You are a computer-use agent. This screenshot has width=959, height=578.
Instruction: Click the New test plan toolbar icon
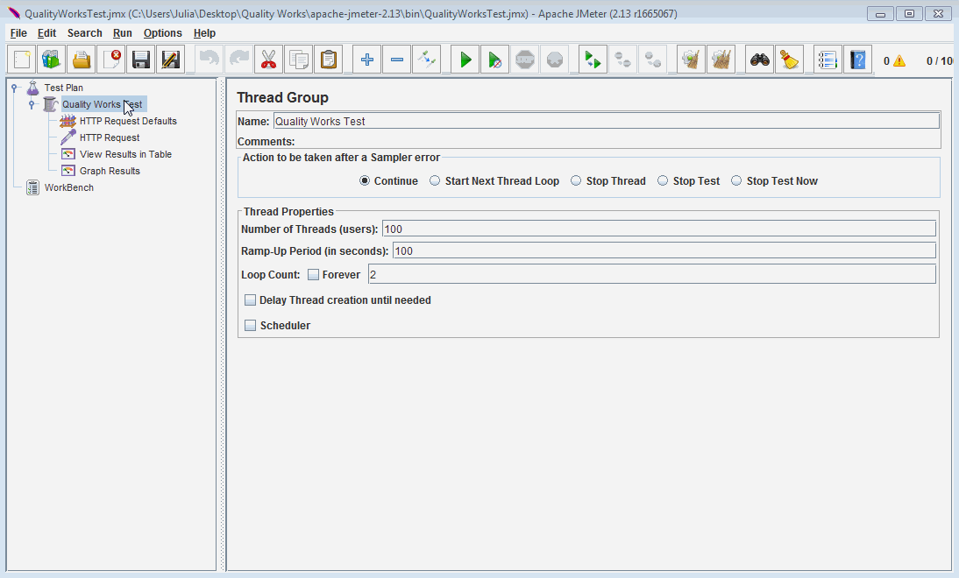21,60
